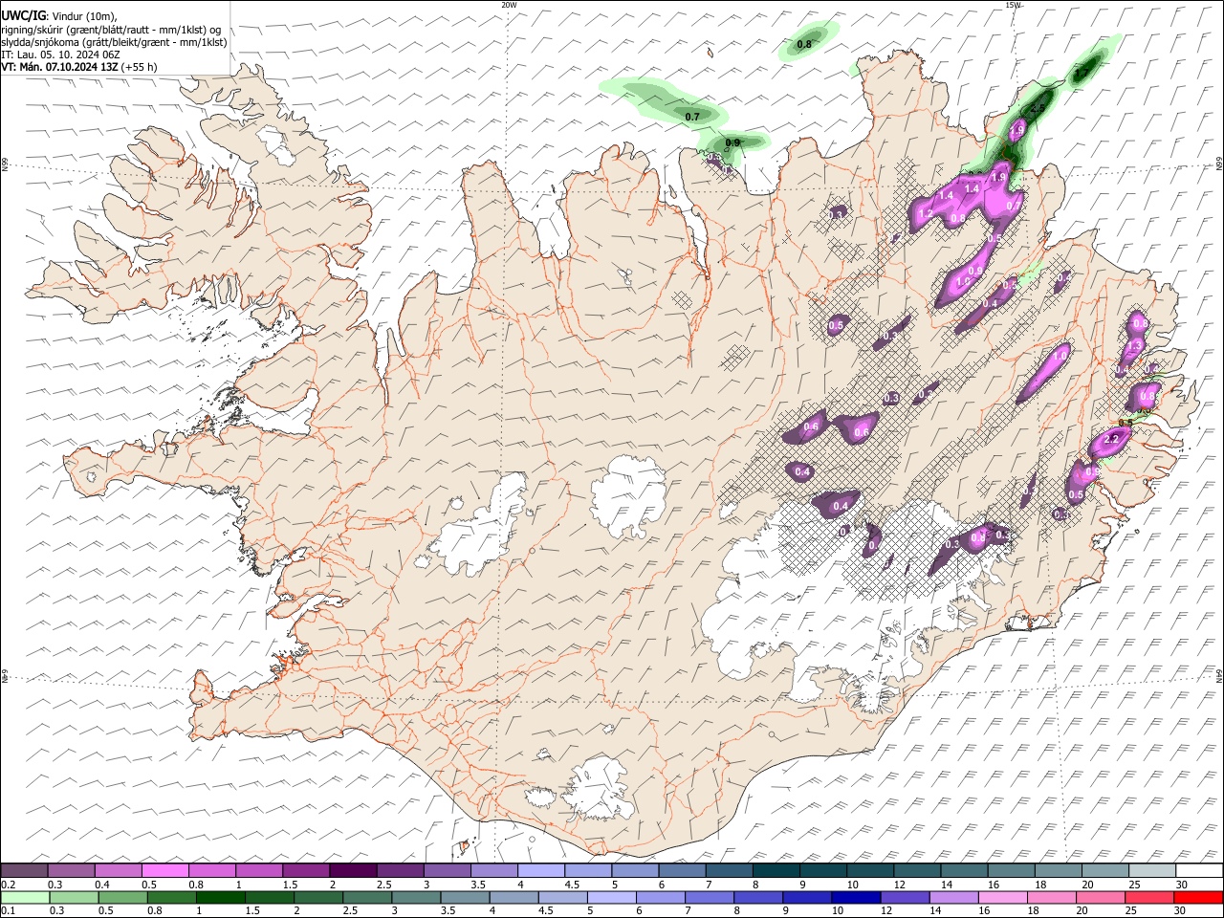Choose the top-row legend swatch labeled 3
The width and height of the screenshot is (1224, 918).
448,870
